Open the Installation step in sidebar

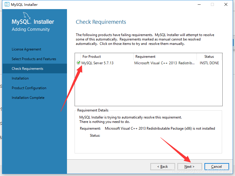20,78
